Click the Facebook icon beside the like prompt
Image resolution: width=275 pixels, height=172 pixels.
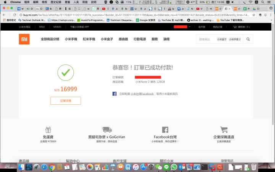pos(114,94)
